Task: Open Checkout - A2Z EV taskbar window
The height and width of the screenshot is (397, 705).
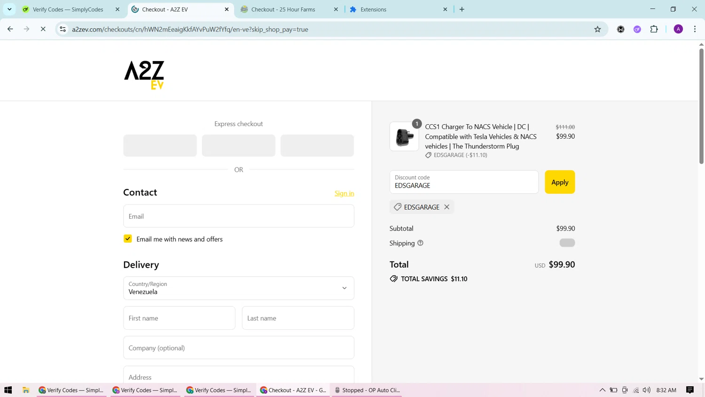Action: [293, 390]
